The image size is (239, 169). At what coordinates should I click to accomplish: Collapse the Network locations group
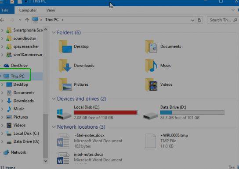click(54, 127)
